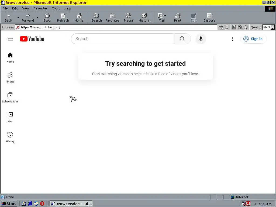Go back with the Back toolbar button

click(x=8, y=18)
